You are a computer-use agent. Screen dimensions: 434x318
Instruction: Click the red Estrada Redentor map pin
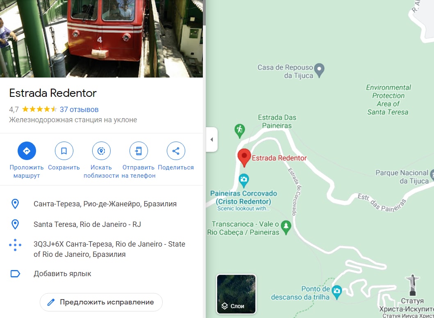[x=244, y=158]
